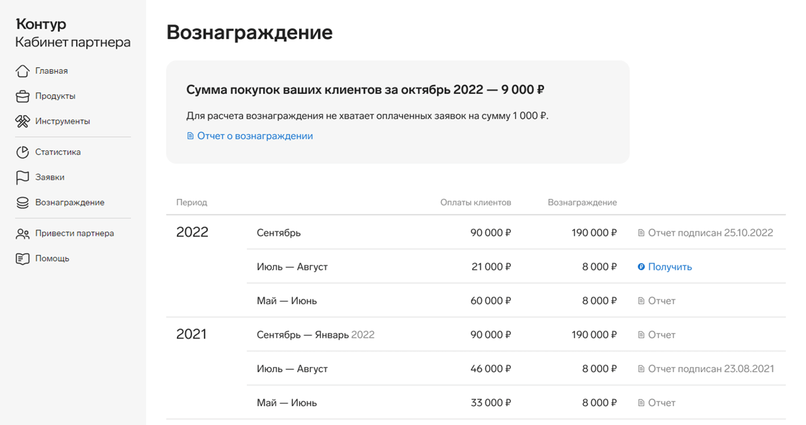Click the Контур logo
Screen dimensions: 806x425
(41, 24)
